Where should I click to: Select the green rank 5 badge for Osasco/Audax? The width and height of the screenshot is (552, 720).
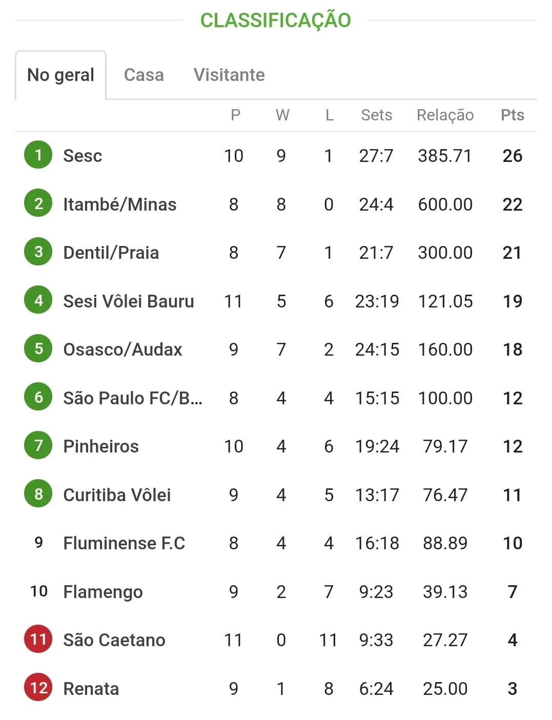38,349
